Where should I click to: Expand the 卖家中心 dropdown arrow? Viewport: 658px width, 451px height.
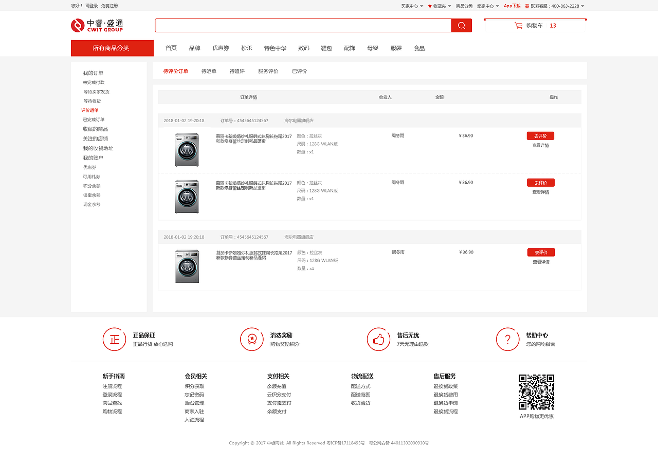click(x=497, y=6)
